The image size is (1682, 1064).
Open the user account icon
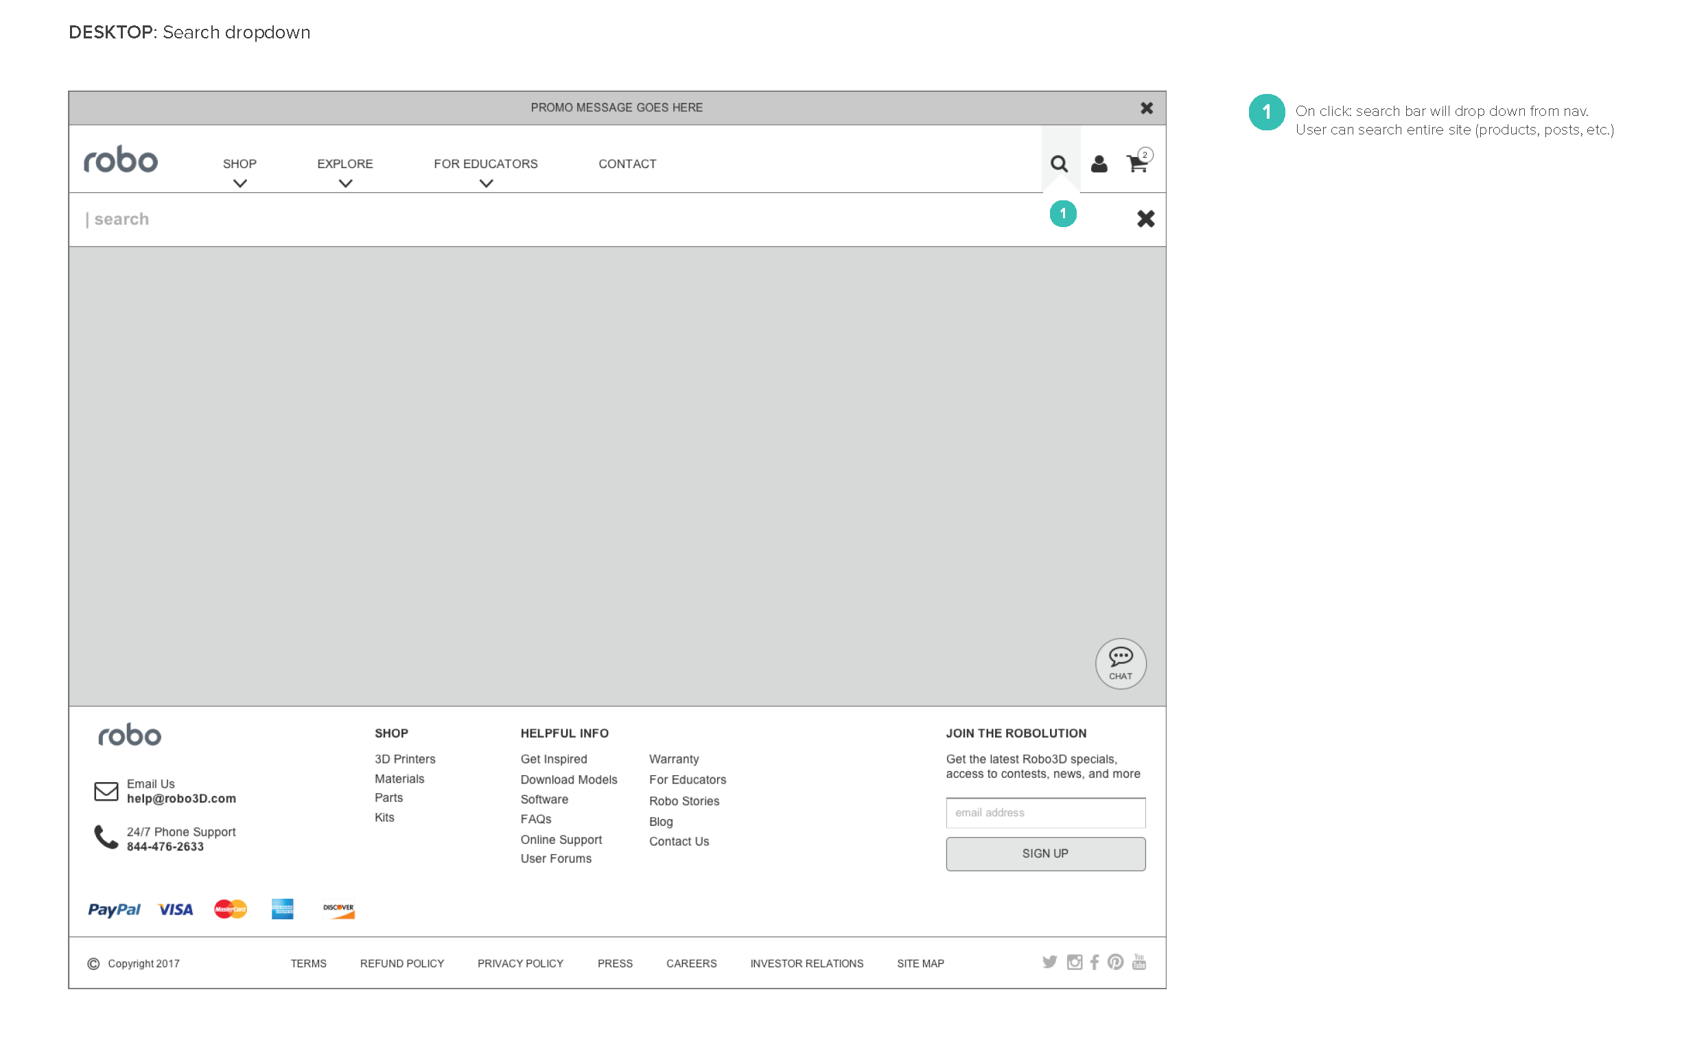pos(1099,164)
